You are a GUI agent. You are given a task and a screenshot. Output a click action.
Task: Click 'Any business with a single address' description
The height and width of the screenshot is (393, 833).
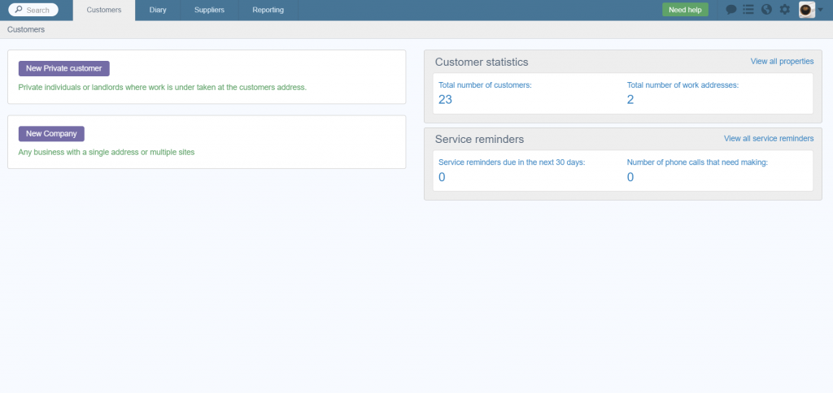coord(107,152)
